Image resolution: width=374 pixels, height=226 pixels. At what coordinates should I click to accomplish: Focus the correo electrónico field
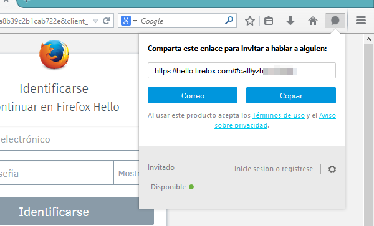69,139
